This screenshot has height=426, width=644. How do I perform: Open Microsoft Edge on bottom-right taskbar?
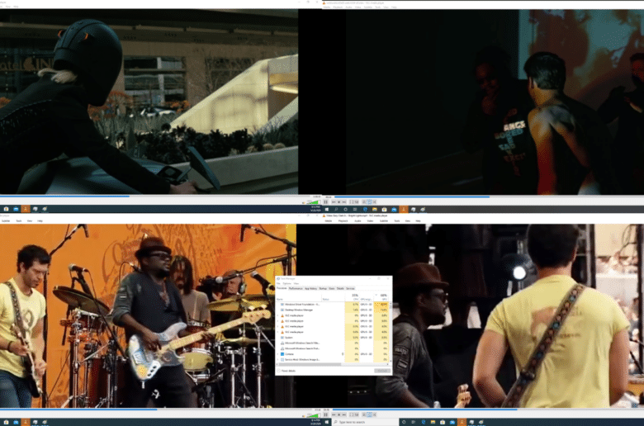point(424,422)
